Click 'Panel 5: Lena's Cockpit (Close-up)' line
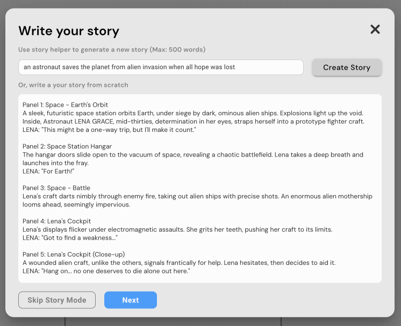This screenshot has width=401, height=326. pyautogui.click(x=74, y=254)
